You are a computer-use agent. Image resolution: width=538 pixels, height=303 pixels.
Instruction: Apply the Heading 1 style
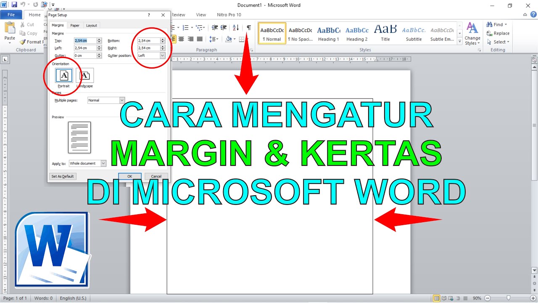pos(328,33)
